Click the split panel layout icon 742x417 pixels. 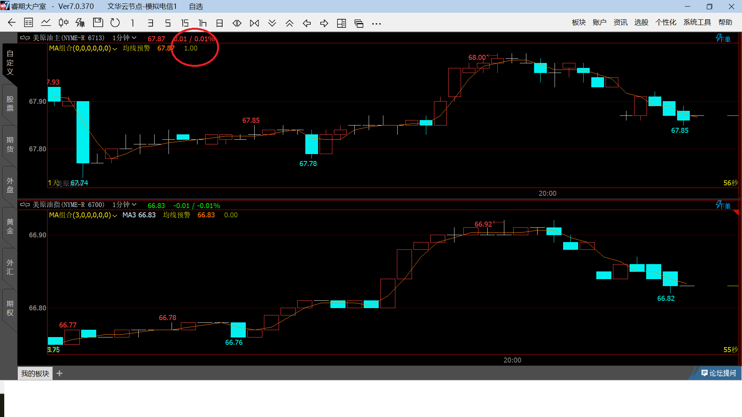tap(341, 23)
